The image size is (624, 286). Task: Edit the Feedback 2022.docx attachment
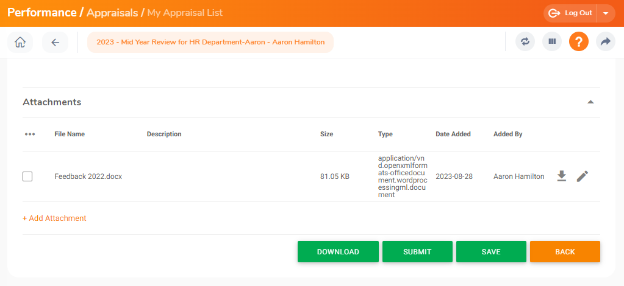pyautogui.click(x=583, y=176)
